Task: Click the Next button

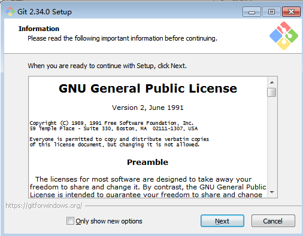Action: (x=222, y=221)
